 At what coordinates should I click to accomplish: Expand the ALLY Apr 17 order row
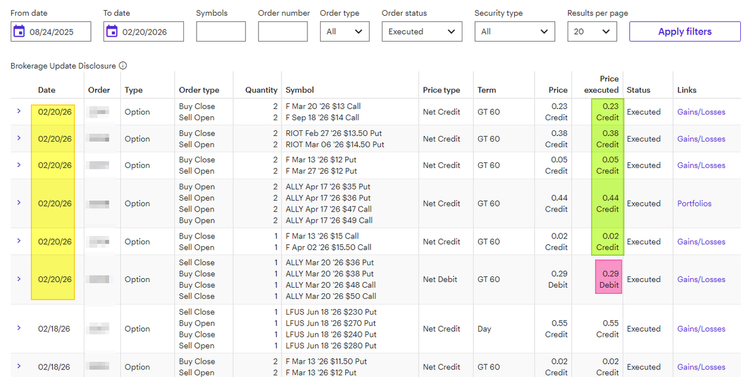(x=19, y=203)
